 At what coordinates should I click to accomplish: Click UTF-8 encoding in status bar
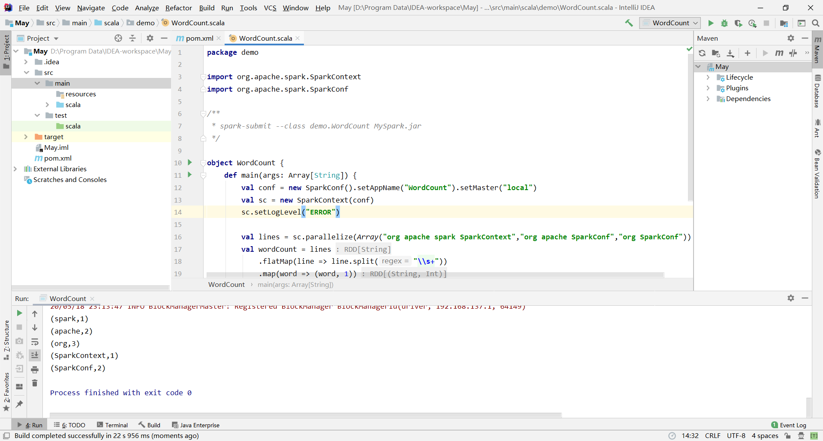736,436
